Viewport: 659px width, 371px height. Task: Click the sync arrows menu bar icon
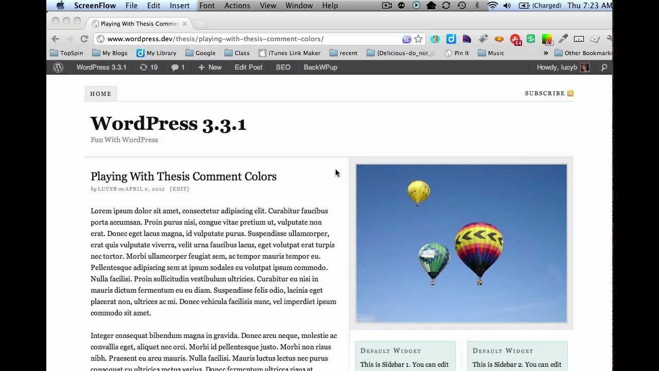pyautogui.click(x=446, y=5)
